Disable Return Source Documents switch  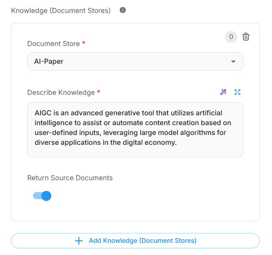tap(42, 196)
